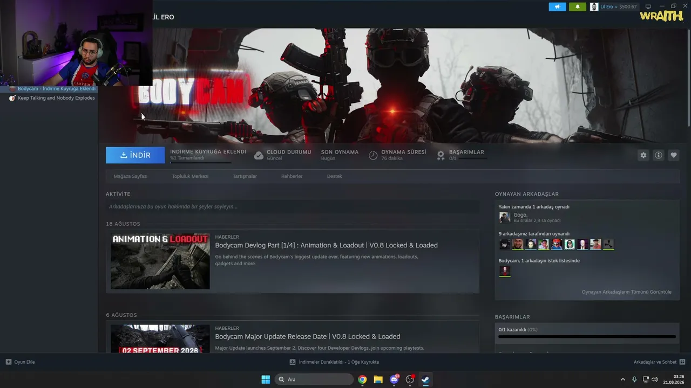Select Bodycam - İndirme Kuyruğa Eklendi library entry

57,89
